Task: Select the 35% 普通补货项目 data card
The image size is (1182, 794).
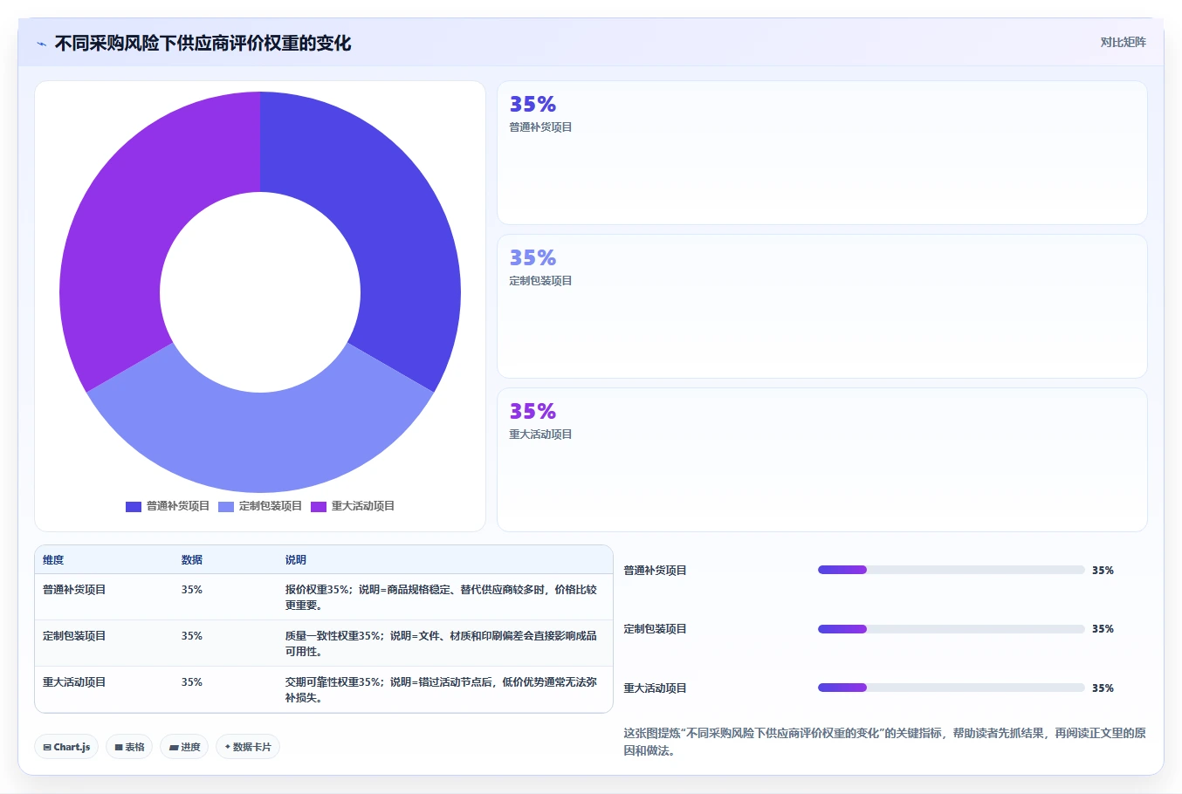Action: [821, 153]
